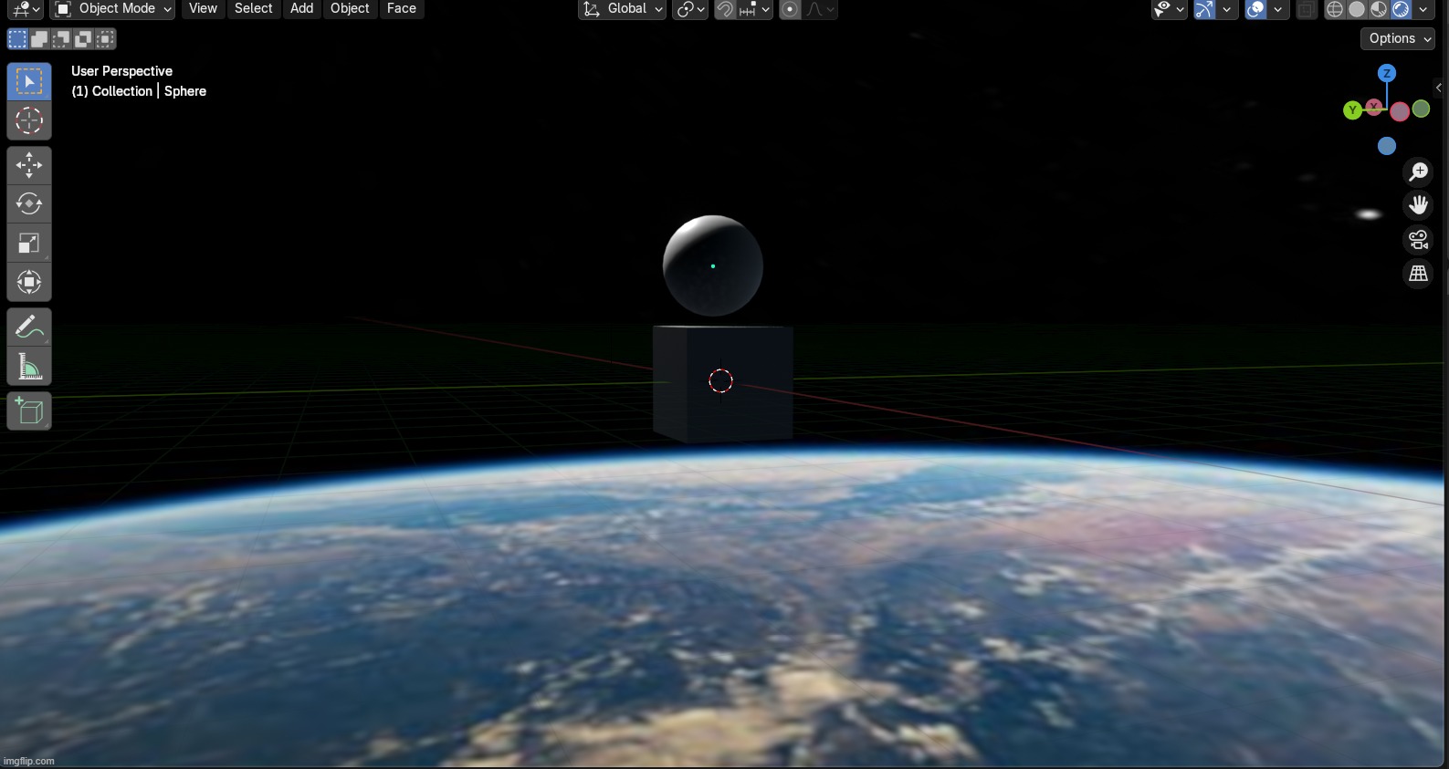
Task: Choose the Scale tool
Action: (x=29, y=243)
